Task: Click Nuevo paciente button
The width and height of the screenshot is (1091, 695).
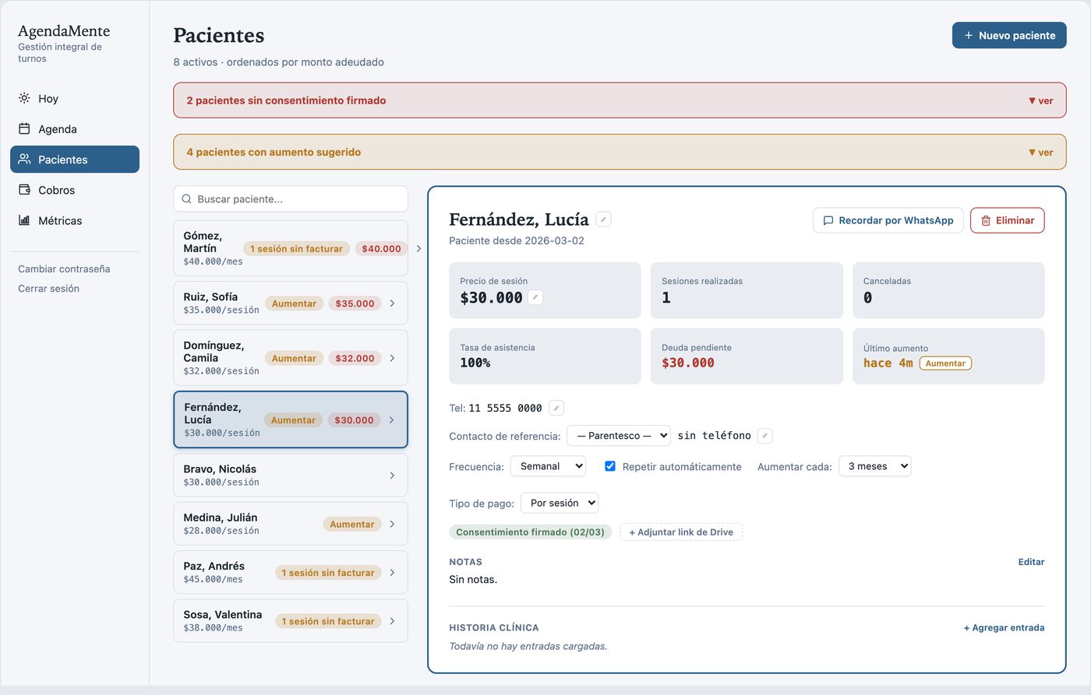Action: pyautogui.click(x=1009, y=35)
